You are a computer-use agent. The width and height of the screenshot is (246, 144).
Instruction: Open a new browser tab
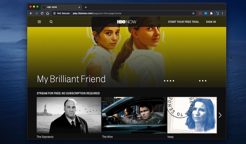pos(86,7)
